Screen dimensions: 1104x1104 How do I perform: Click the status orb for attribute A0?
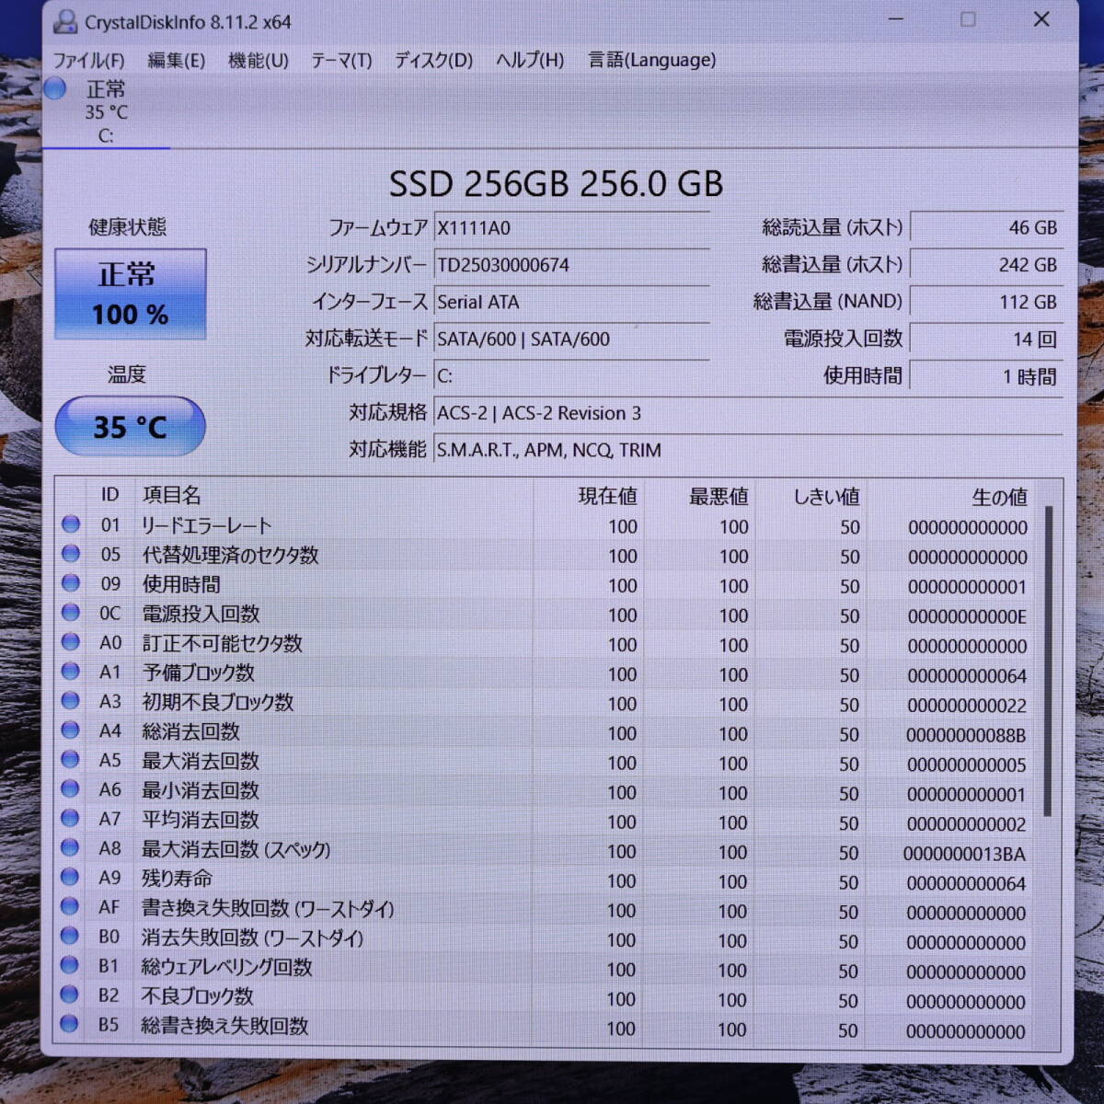point(71,642)
